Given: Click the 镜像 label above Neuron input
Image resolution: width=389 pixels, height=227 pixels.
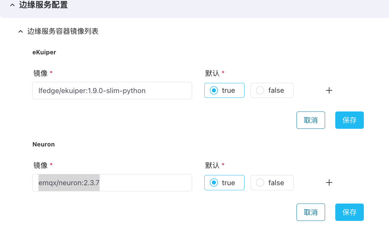Looking at the screenshot, I should [x=40, y=165].
